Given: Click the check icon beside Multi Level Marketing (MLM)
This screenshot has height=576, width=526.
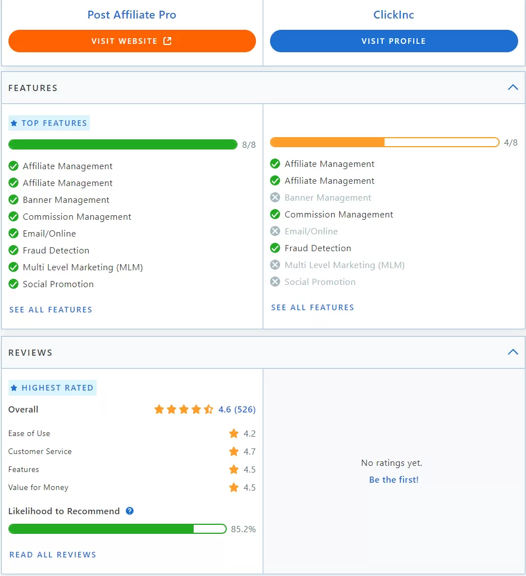Looking at the screenshot, I should [x=13, y=267].
